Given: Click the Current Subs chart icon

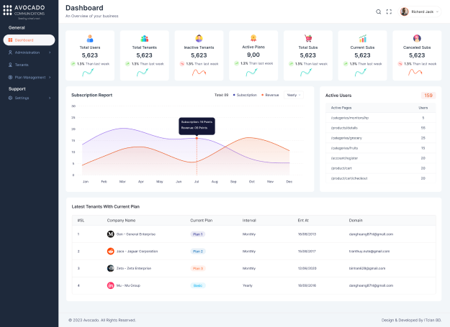Looking at the screenshot, I should point(363,38).
